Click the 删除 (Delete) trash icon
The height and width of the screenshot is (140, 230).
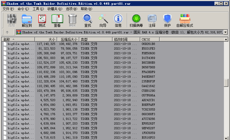click(x=72, y=20)
